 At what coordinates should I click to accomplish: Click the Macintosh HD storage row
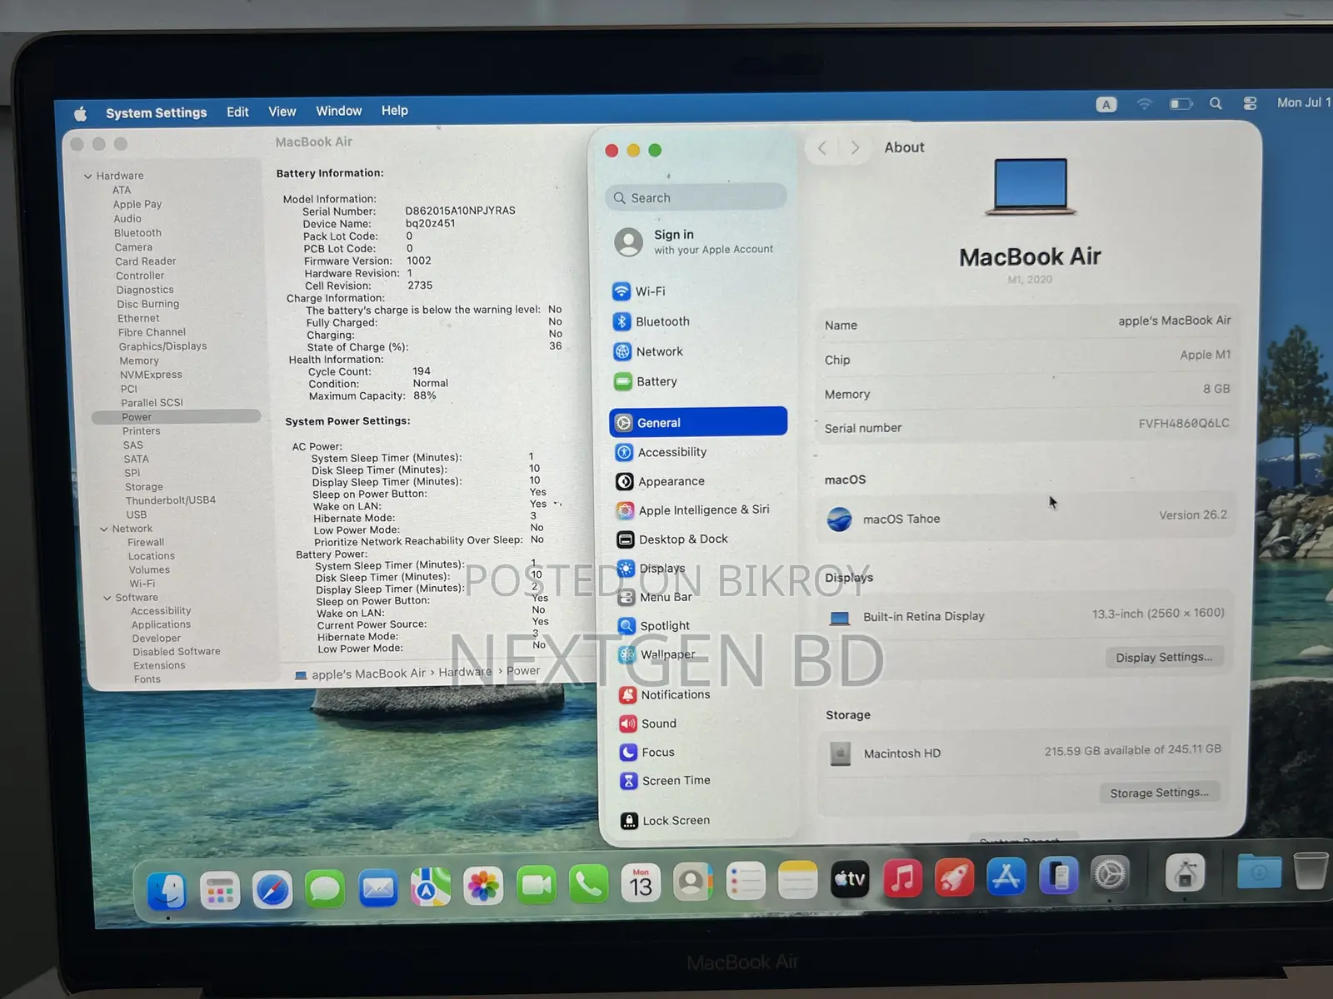click(1025, 752)
